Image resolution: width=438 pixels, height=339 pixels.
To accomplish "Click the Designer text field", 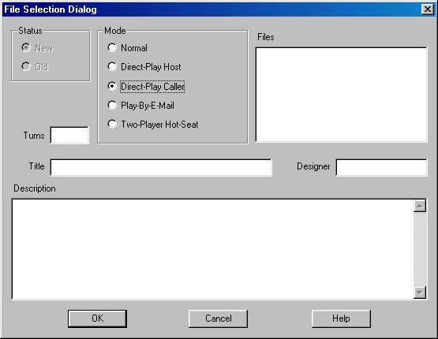I will point(382,167).
